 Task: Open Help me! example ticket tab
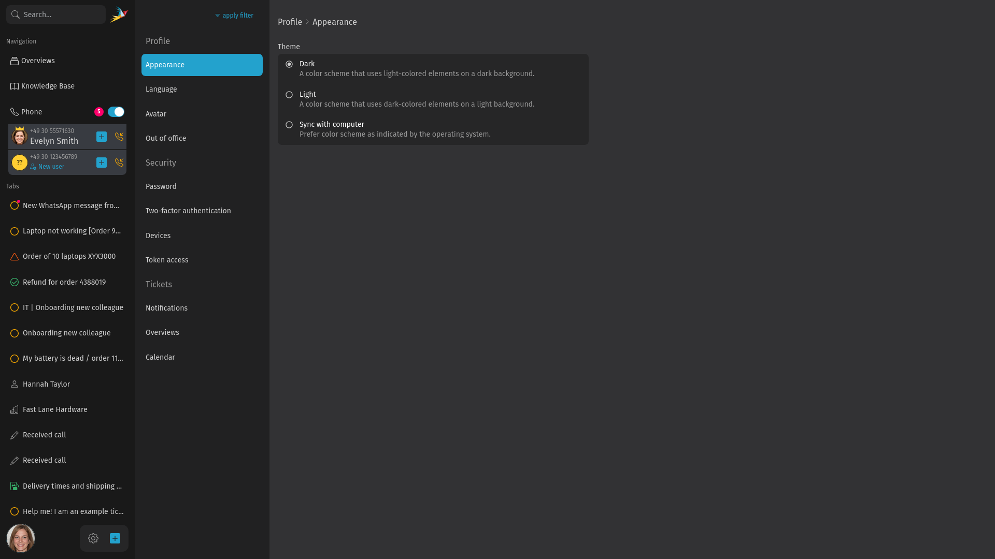[67, 511]
